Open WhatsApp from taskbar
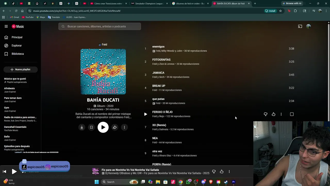 (x=188, y=182)
